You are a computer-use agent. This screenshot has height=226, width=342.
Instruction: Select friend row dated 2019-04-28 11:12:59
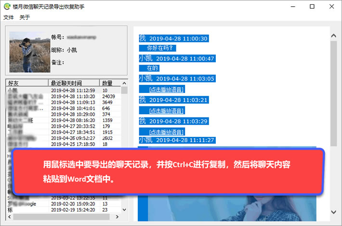[x=63, y=90]
